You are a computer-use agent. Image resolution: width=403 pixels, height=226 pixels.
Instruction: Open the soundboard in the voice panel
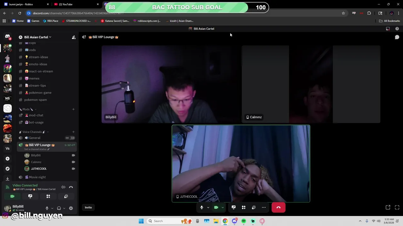66,196
